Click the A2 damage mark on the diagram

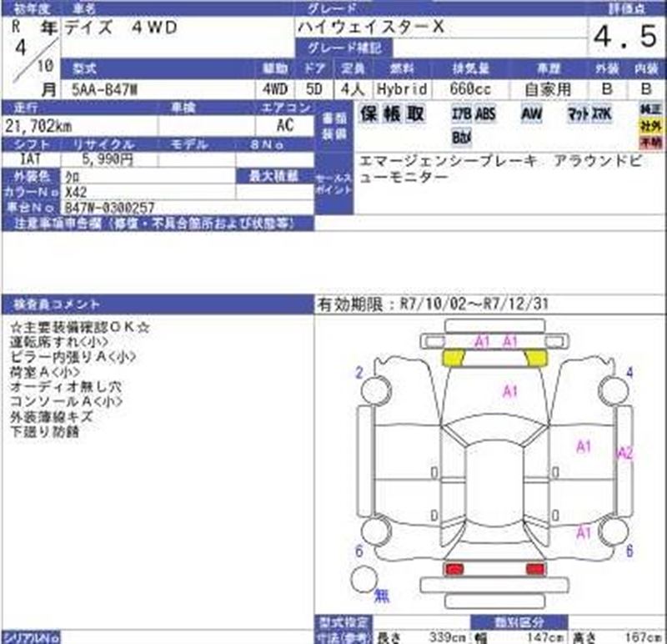coord(624,453)
